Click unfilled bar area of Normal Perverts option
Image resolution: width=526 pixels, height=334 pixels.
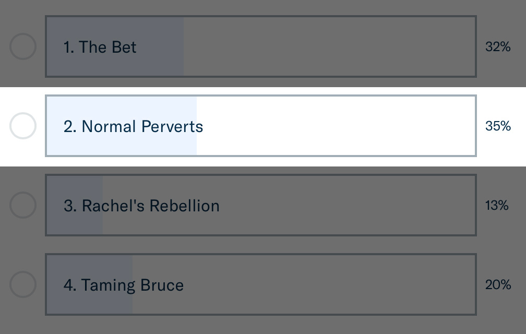337,126
